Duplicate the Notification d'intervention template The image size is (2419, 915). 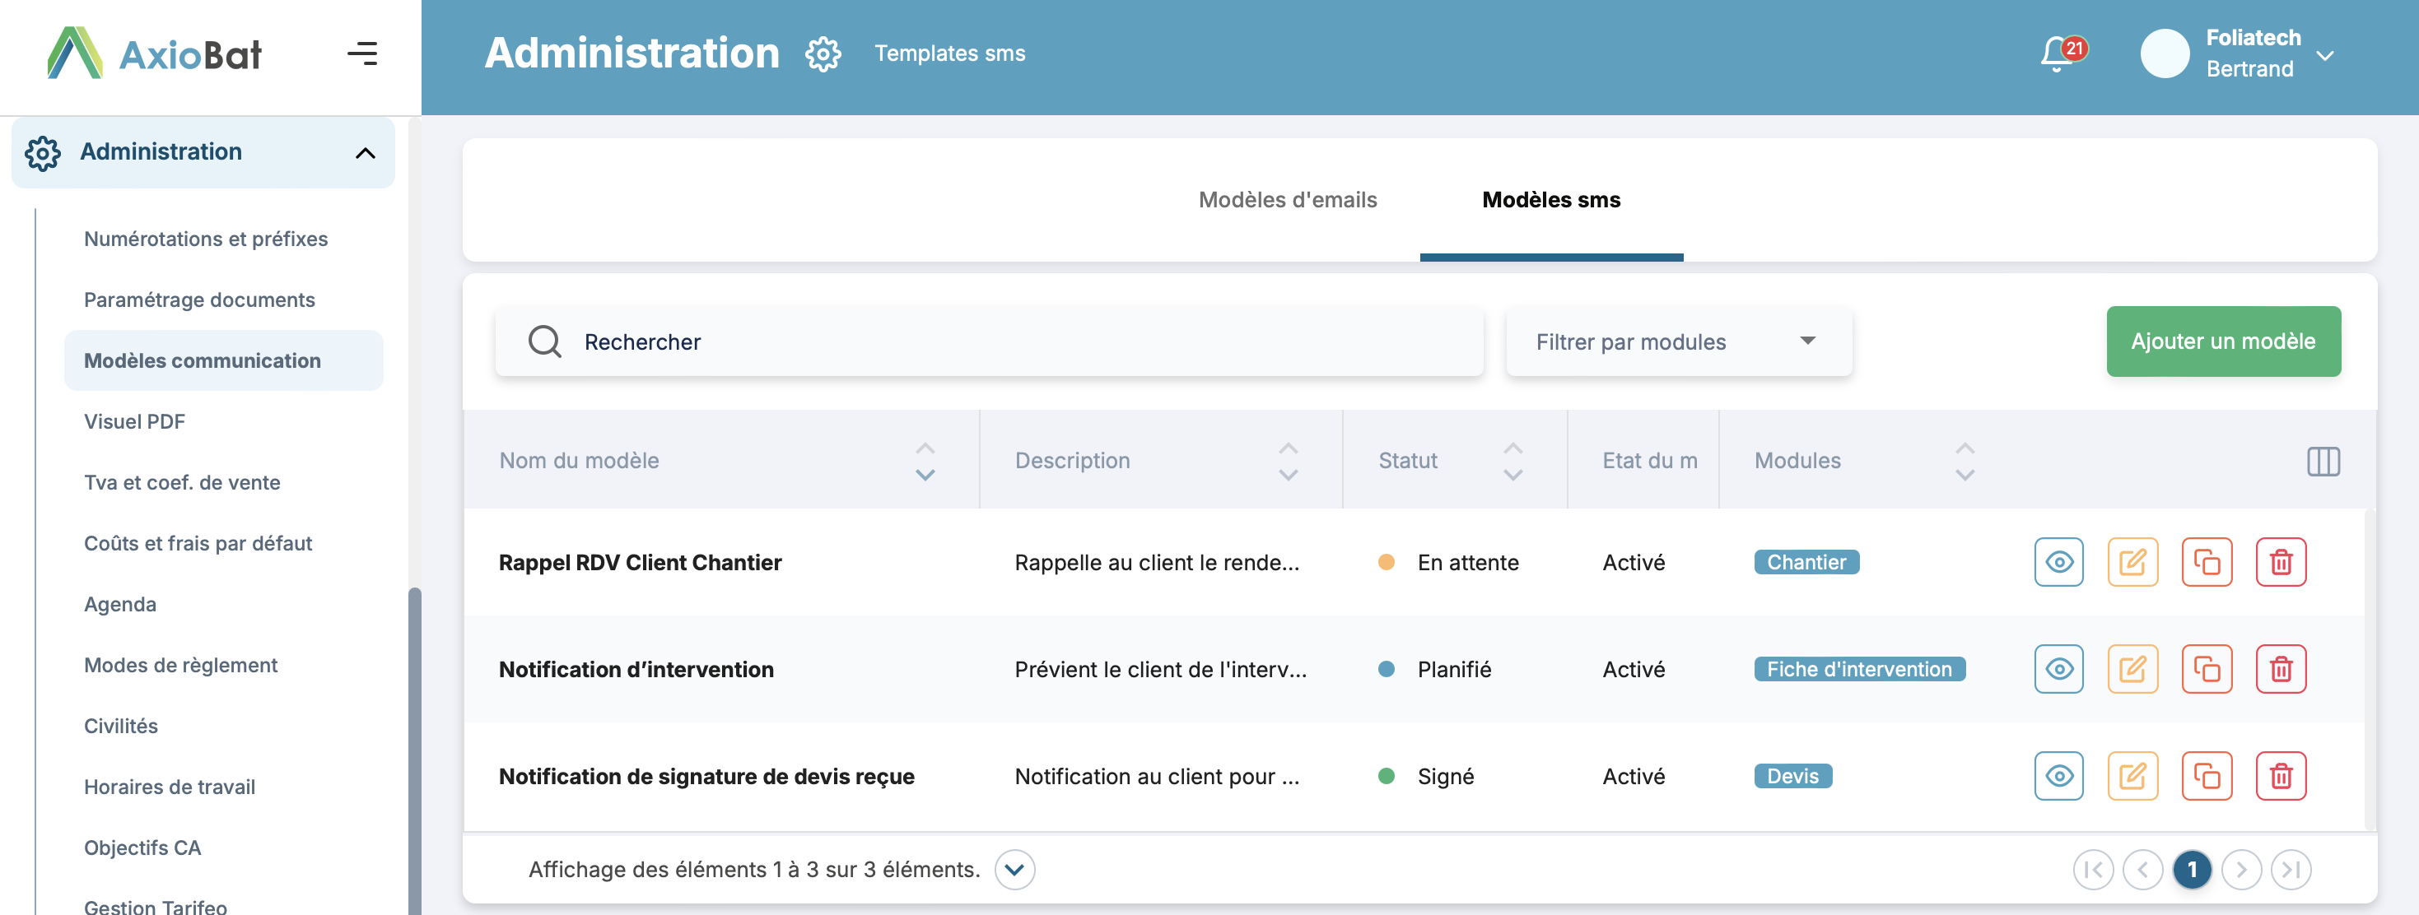2206,669
